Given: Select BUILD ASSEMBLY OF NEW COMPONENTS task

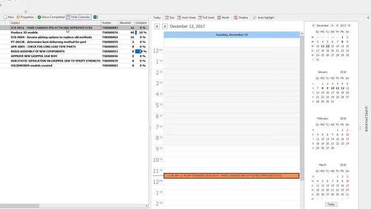Looking at the screenshot, I should [x=74, y=52].
